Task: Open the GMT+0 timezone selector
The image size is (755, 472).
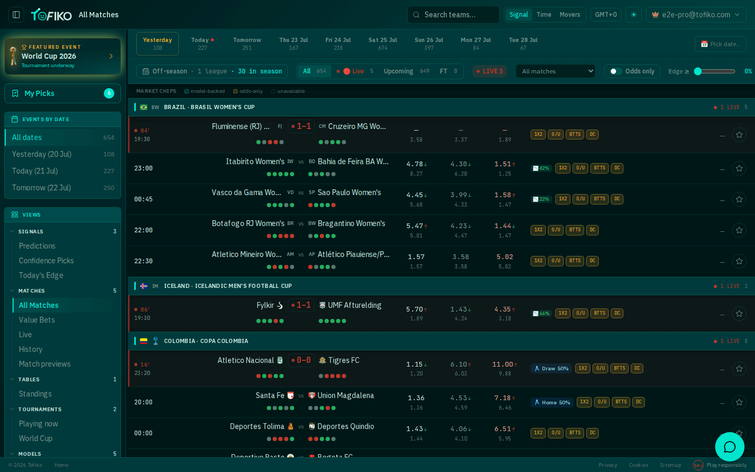Action: pos(606,15)
